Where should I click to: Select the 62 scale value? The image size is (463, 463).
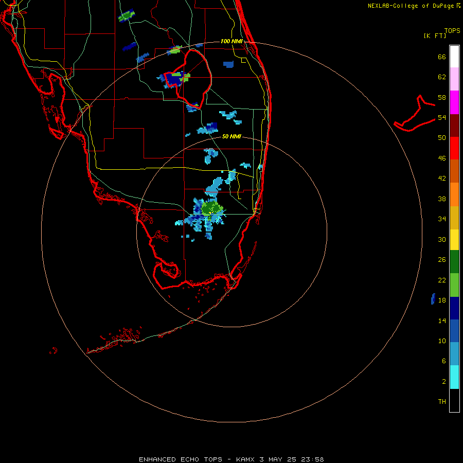[x=442, y=77]
